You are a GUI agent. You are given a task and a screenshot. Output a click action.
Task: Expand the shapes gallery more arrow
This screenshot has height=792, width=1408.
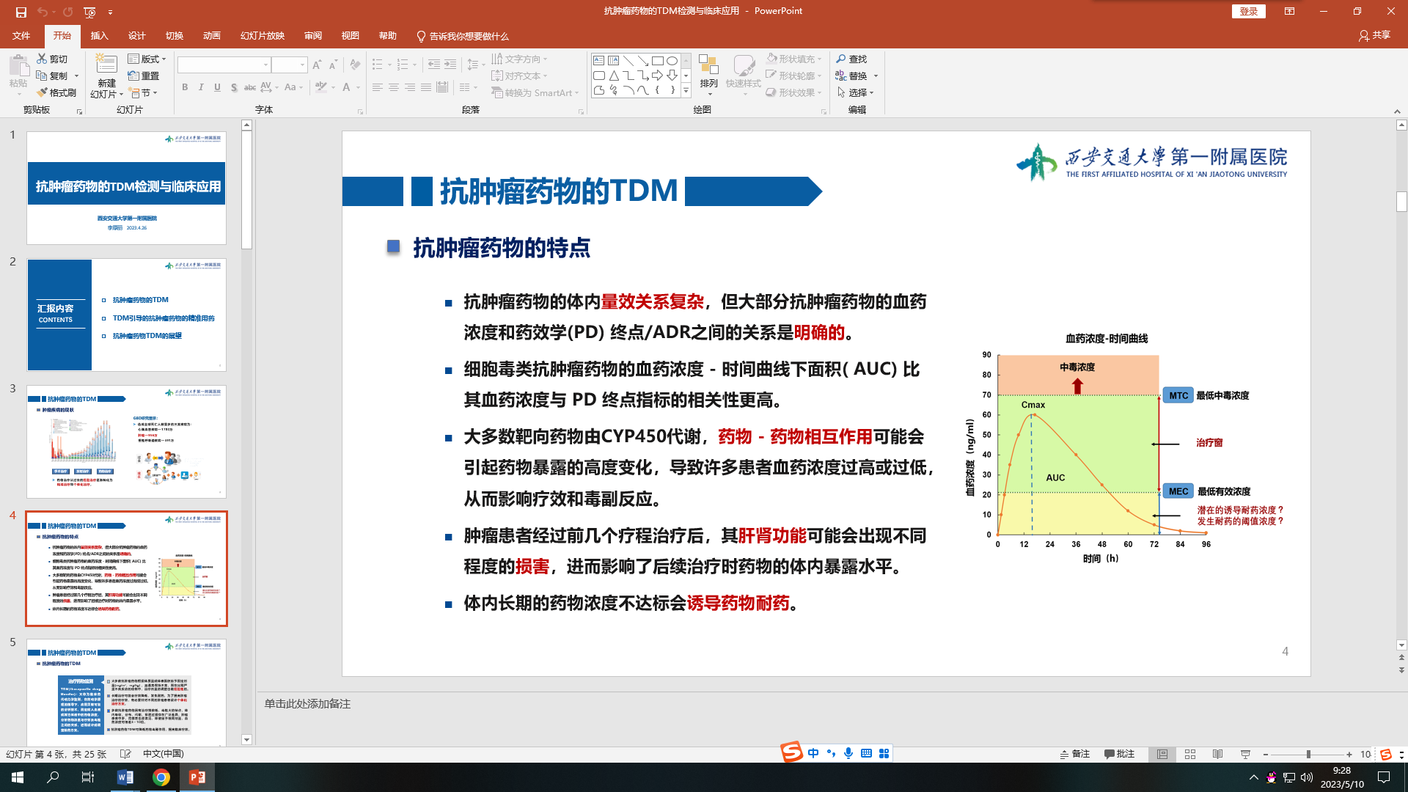pyautogui.click(x=686, y=91)
